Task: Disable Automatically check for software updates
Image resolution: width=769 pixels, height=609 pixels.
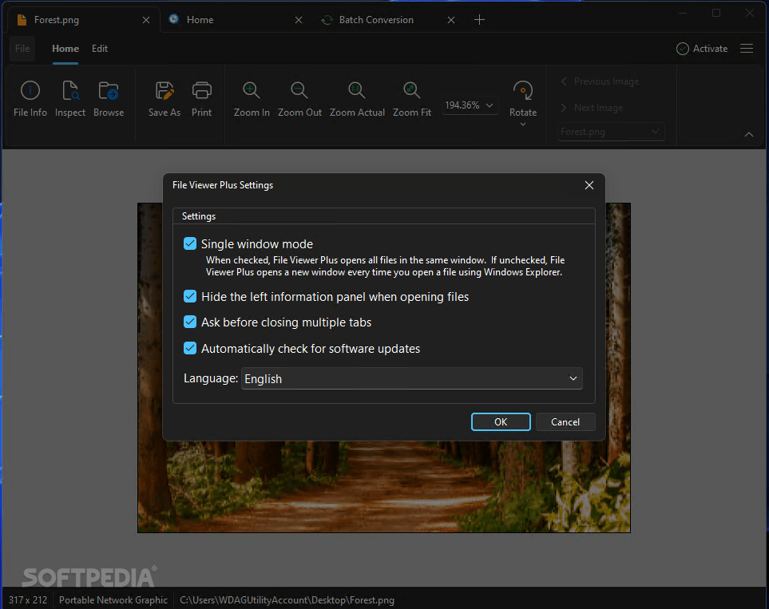Action: 190,348
